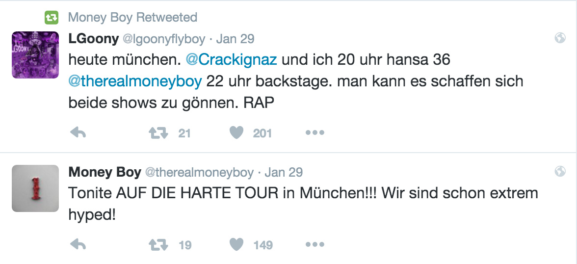Screen dimensions: 577x264
Task: Reply to Money Boy's HARTE TOUR tweet
Action: [79, 244]
